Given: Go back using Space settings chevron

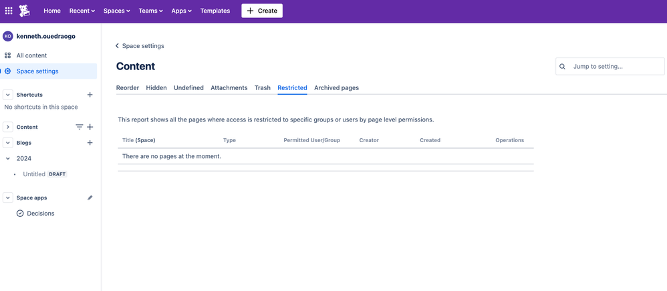Looking at the screenshot, I should coord(118,46).
